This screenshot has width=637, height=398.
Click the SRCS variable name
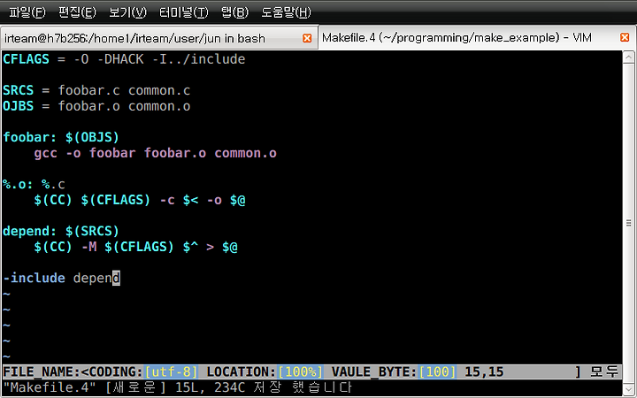[19, 90]
